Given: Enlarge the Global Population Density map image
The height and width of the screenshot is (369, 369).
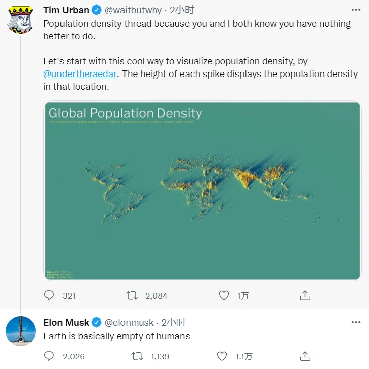Looking at the screenshot, I should point(202,191).
